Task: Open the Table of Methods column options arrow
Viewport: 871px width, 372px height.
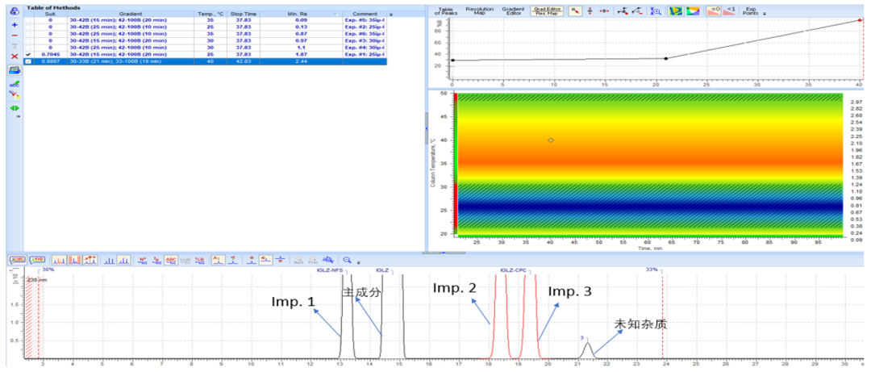Action: click(x=390, y=14)
